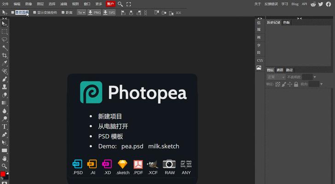The image size is (335, 184).
Task: Click the red foreground color swatch
Action: [3, 174]
